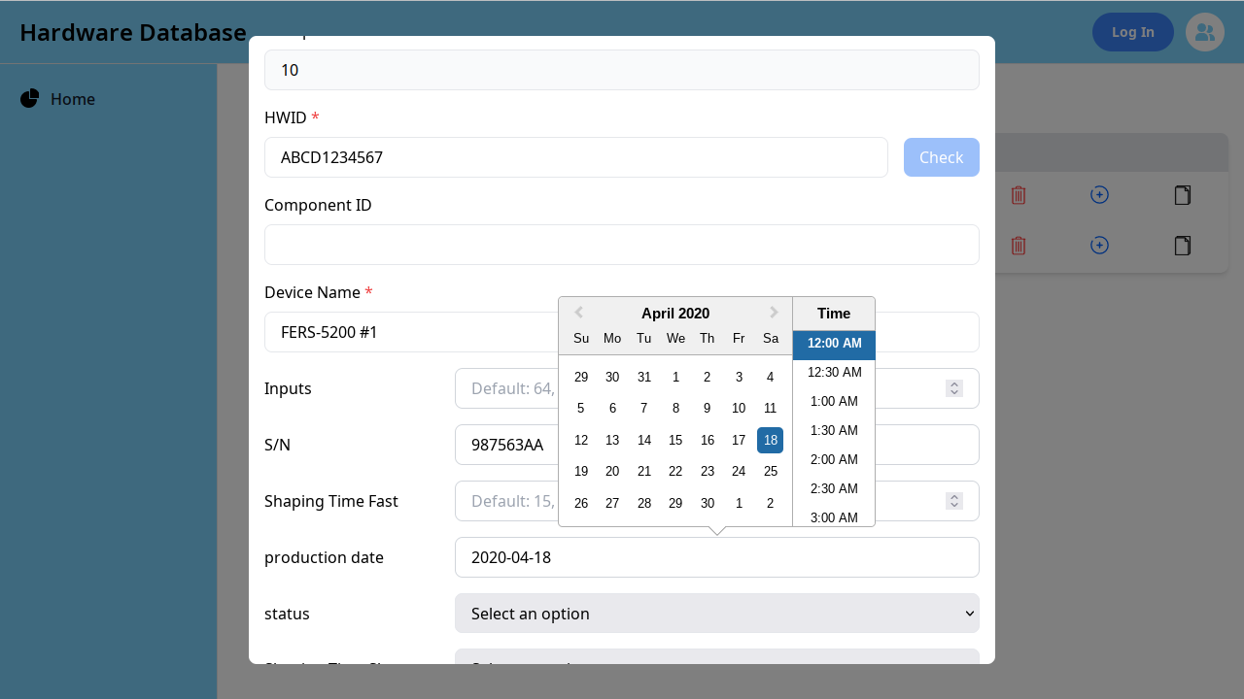Screen dimensions: 1244x699
Task: Select April 3 in the calendar
Action: 739,377
